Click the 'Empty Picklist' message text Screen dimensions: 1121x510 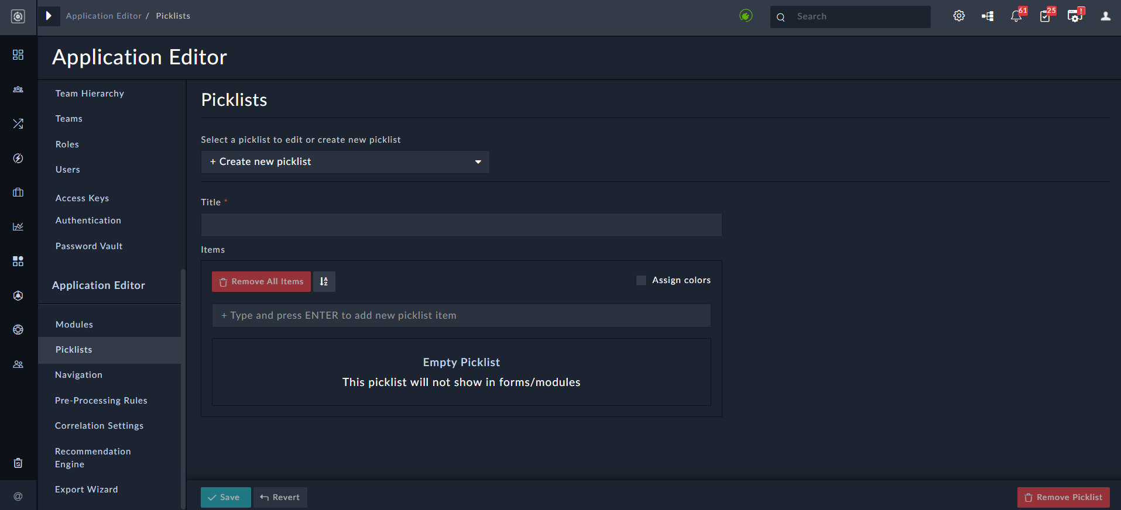point(461,363)
